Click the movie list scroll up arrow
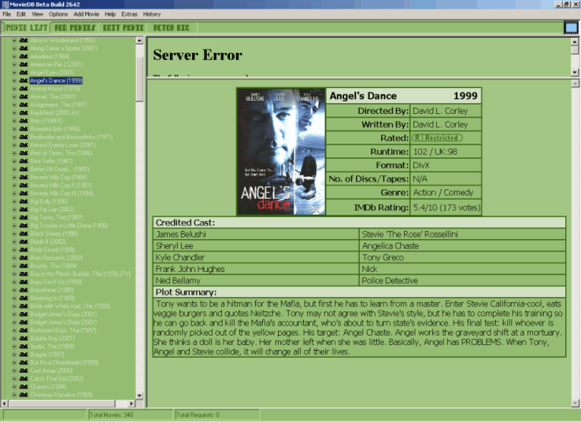Image resolution: width=581 pixels, height=423 pixels. [x=139, y=40]
